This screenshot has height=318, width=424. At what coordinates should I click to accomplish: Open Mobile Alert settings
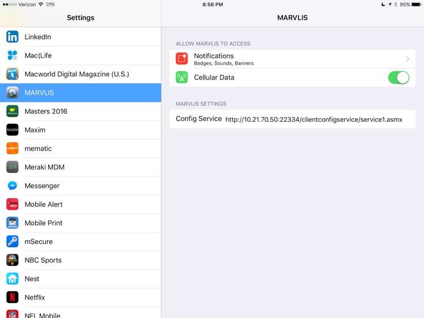coord(81,204)
